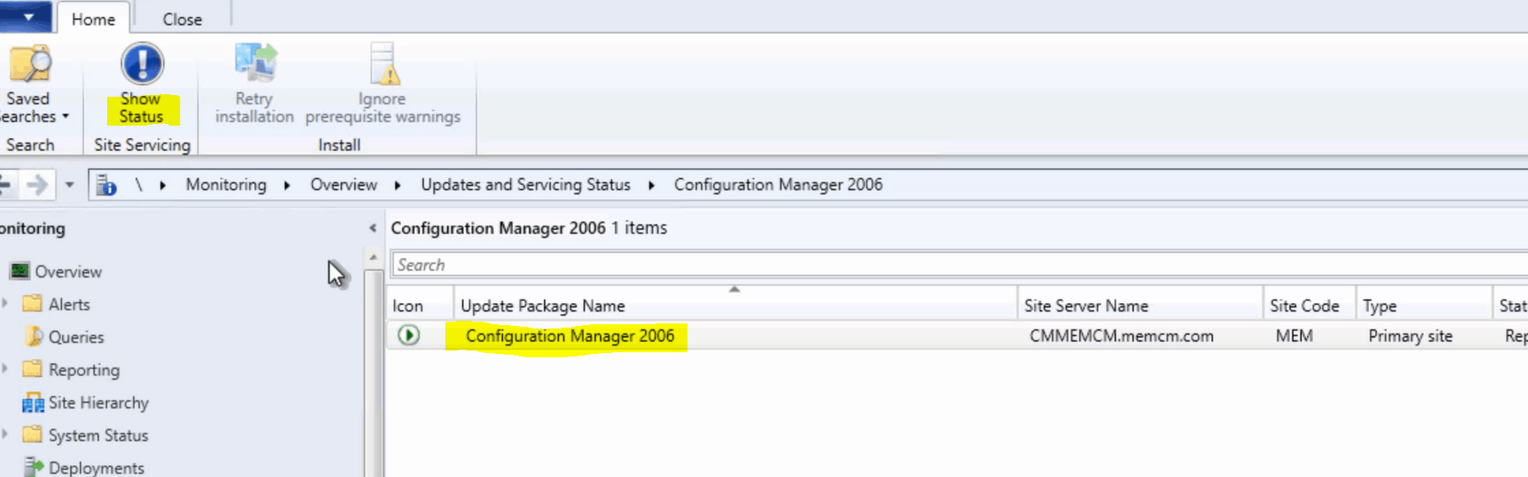Image resolution: width=1528 pixels, height=477 pixels.
Task: Click the Alerts folder icon
Action: [x=32, y=304]
